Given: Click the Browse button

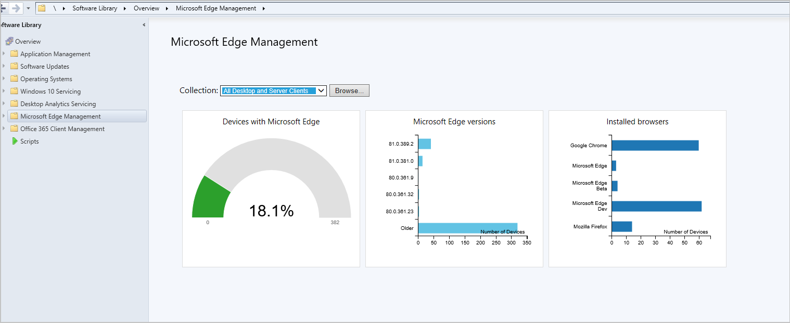Looking at the screenshot, I should (x=349, y=90).
